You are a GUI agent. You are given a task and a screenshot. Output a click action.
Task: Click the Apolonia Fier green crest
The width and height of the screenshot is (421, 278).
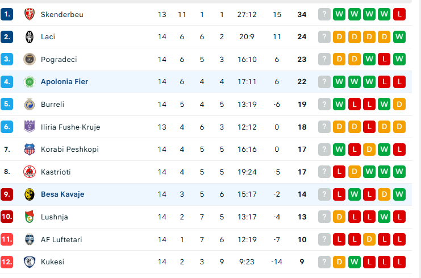(x=29, y=82)
